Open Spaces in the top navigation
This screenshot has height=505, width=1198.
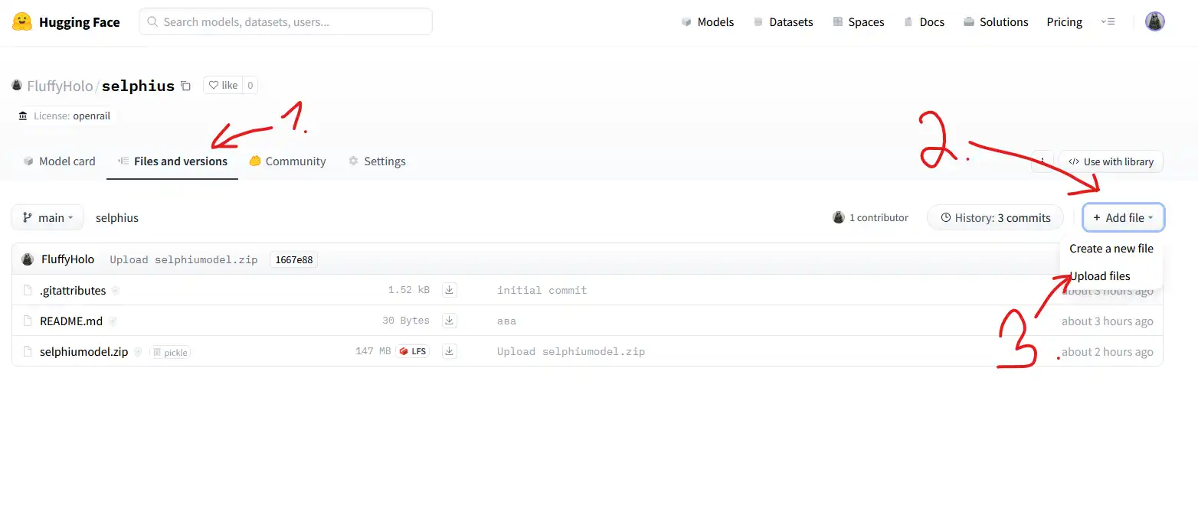pos(858,21)
